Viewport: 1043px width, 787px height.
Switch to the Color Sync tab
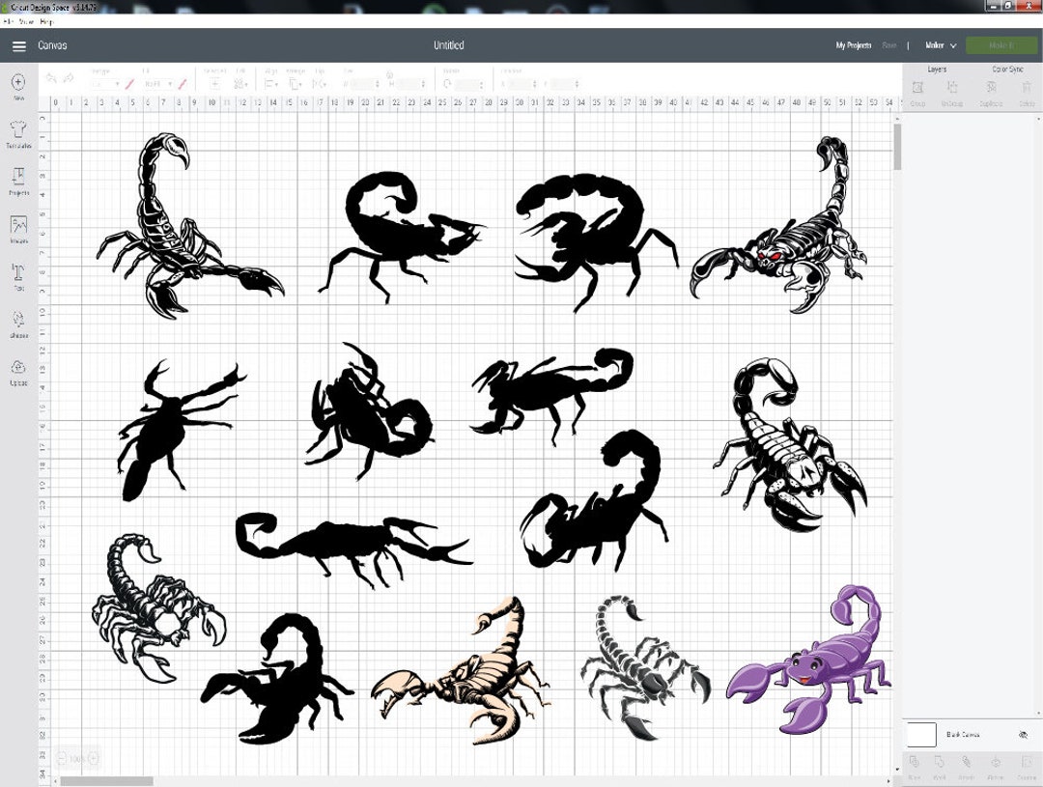1008,70
